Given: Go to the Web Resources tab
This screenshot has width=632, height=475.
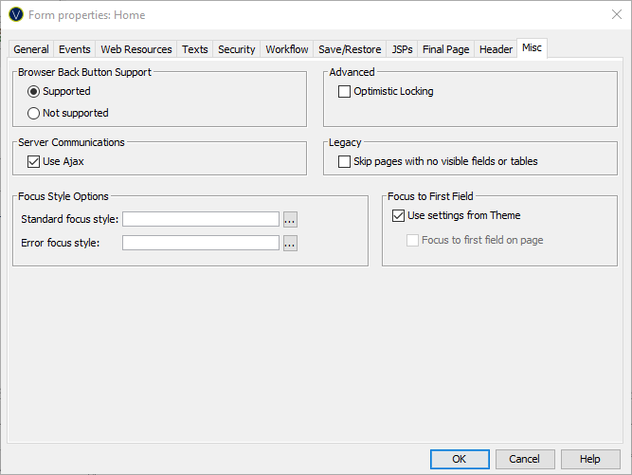Looking at the screenshot, I should tap(136, 49).
